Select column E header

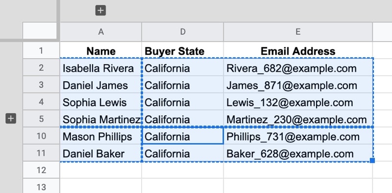point(298,32)
